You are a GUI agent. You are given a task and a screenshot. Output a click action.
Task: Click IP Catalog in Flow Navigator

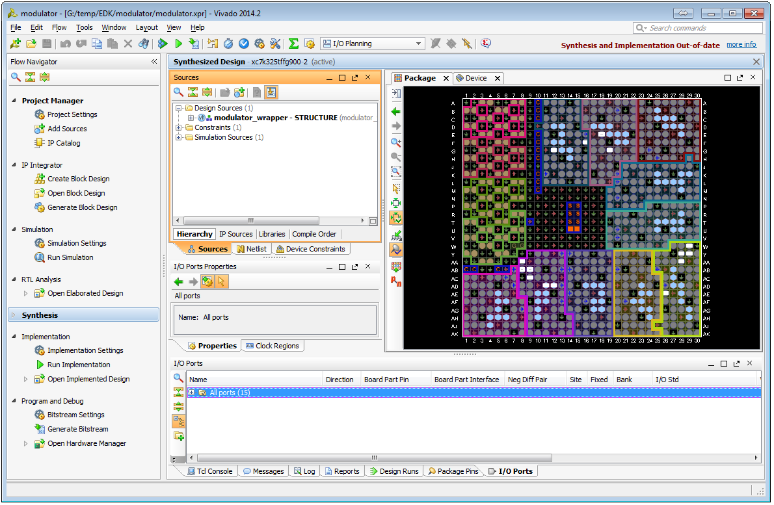click(x=64, y=143)
